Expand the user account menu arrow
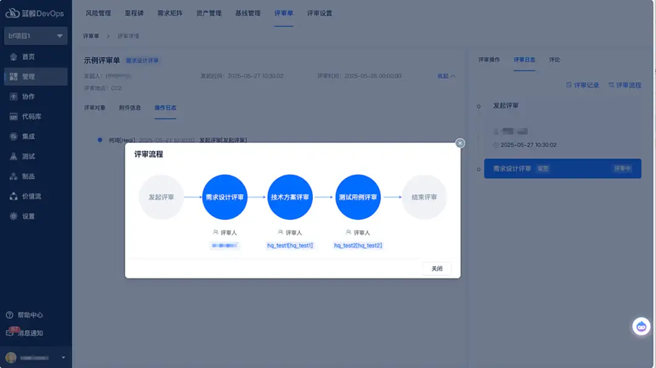This screenshot has width=656, height=368. tap(63, 357)
